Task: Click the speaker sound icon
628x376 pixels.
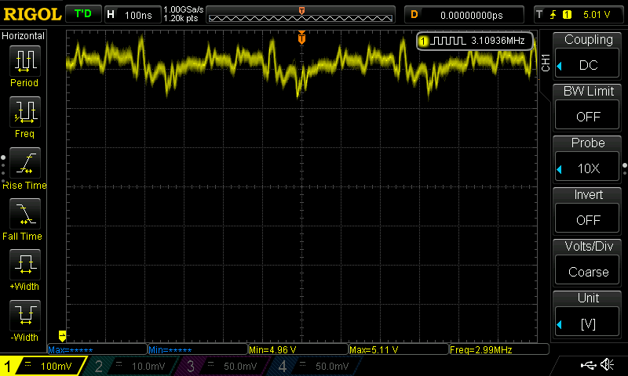Action: pyautogui.click(x=607, y=365)
